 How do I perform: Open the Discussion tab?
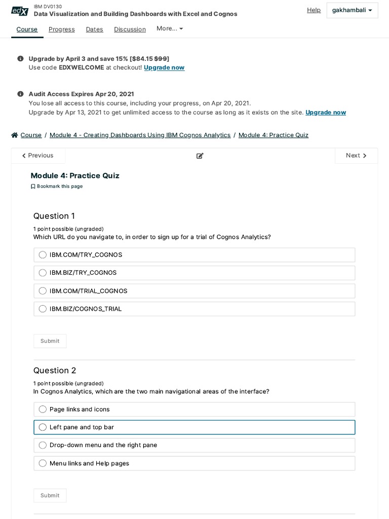coord(130,29)
